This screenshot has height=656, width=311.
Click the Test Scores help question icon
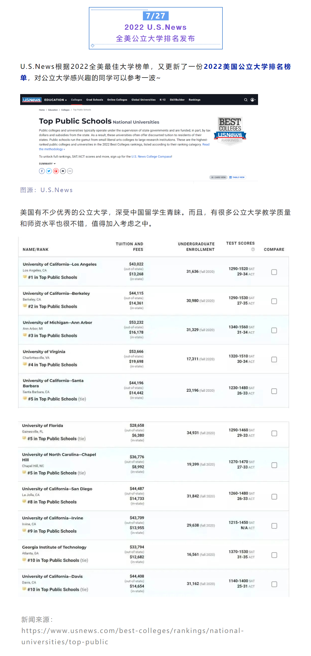pyautogui.click(x=253, y=249)
